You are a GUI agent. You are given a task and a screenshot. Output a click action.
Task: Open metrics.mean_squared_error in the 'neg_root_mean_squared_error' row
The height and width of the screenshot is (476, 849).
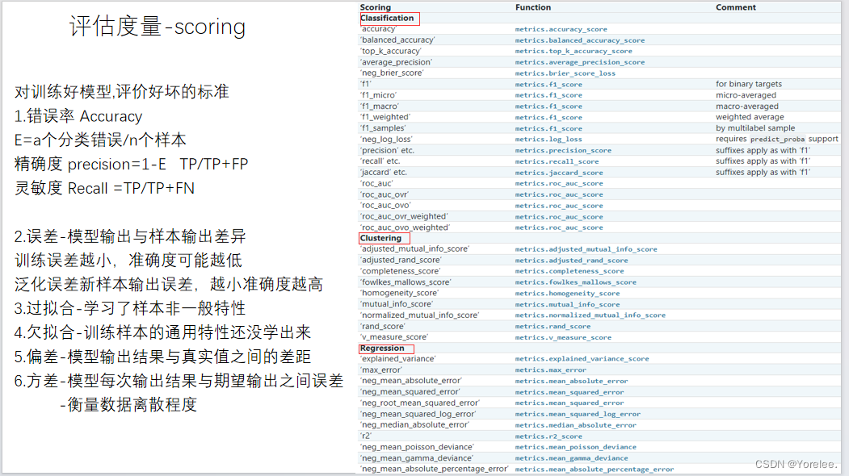(570, 403)
